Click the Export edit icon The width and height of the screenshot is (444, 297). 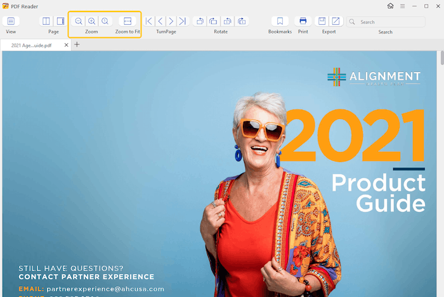tap(336, 21)
